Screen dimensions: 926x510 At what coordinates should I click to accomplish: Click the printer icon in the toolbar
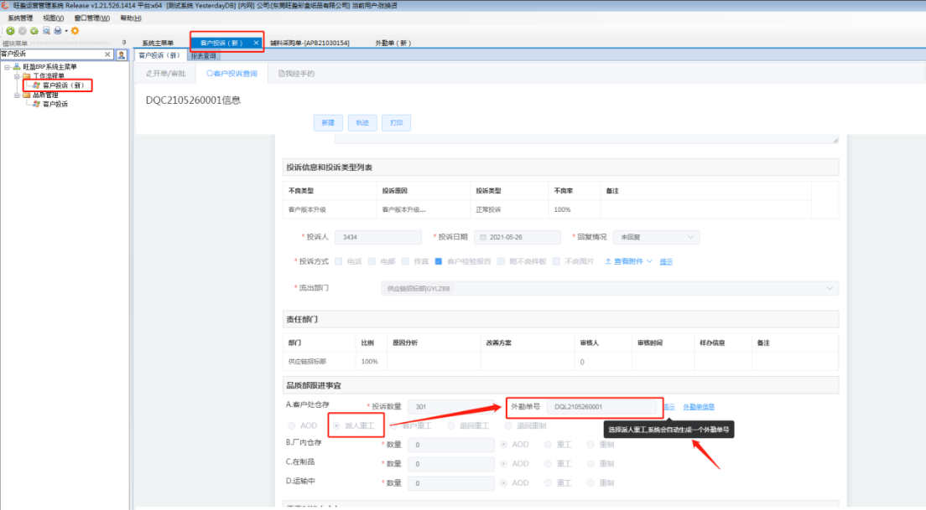pyautogui.click(x=58, y=31)
